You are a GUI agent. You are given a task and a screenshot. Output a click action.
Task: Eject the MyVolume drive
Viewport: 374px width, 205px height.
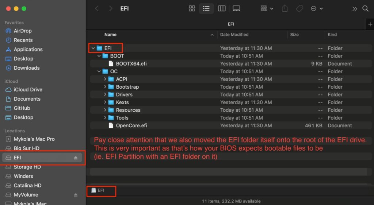tap(76, 195)
